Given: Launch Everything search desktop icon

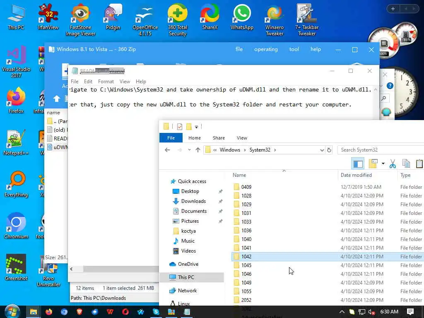Looking at the screenshot, I should click(16, 184).
